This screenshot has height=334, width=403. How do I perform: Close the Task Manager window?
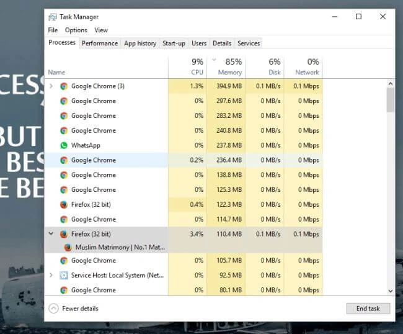(x=383, y=17)
